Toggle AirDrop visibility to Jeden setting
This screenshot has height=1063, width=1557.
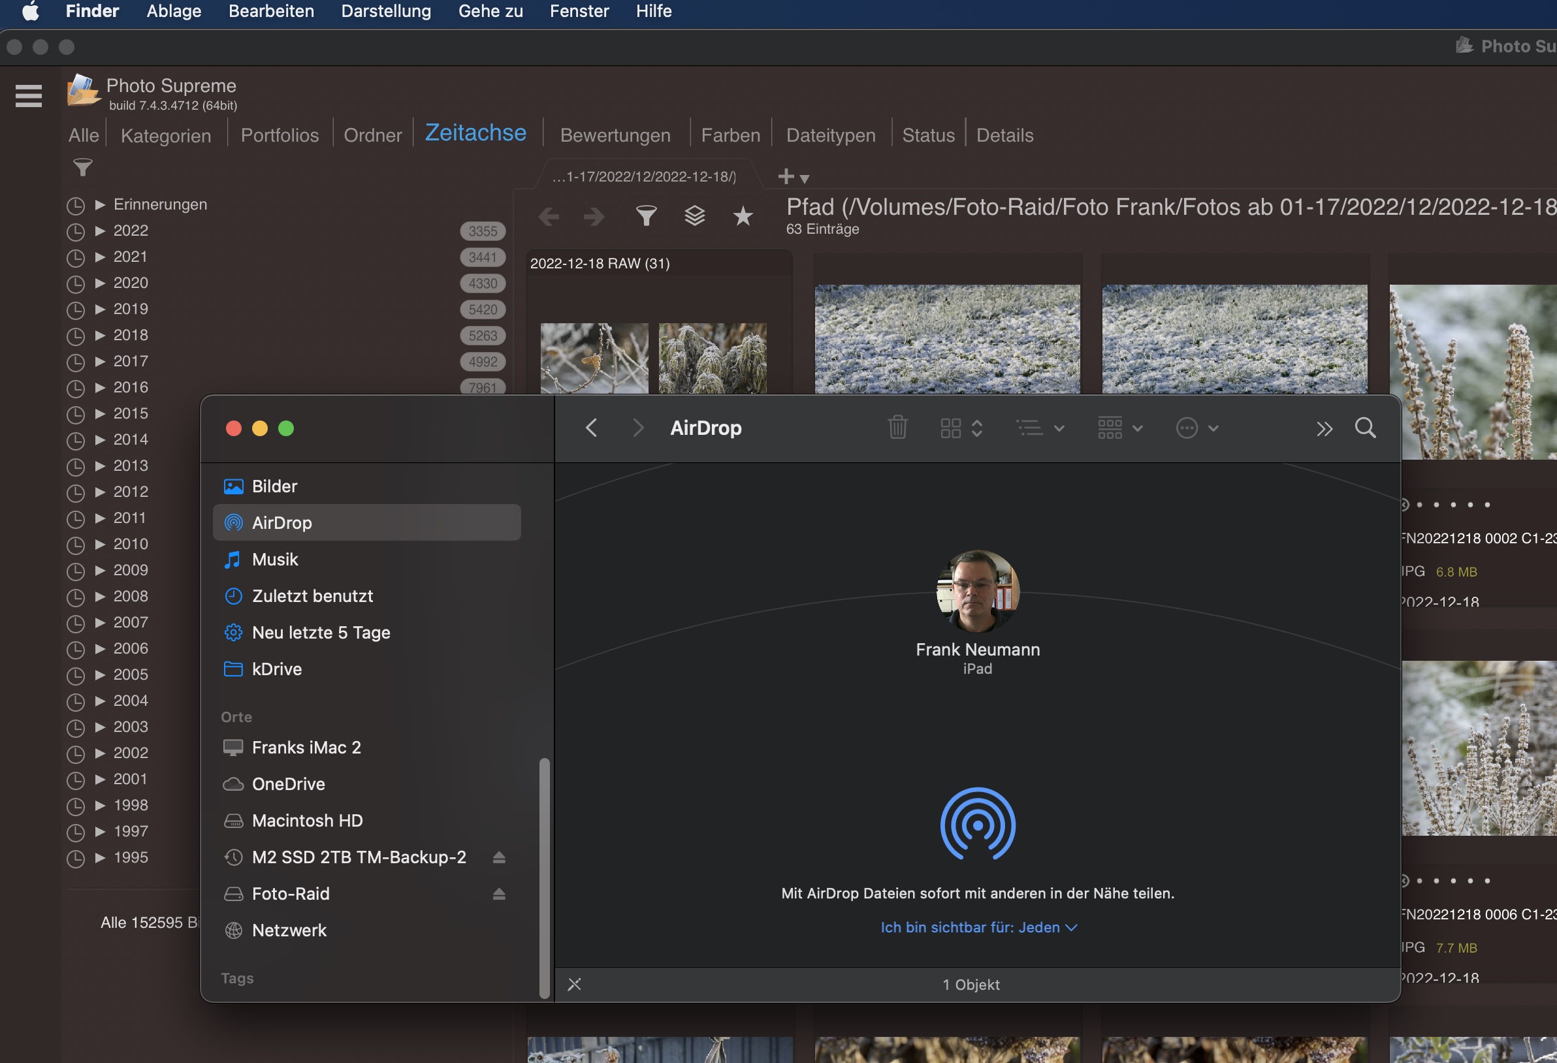tap(976, 927)
